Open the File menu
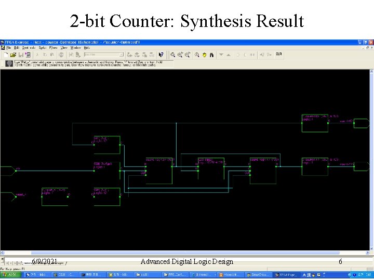 coord(9,48)
